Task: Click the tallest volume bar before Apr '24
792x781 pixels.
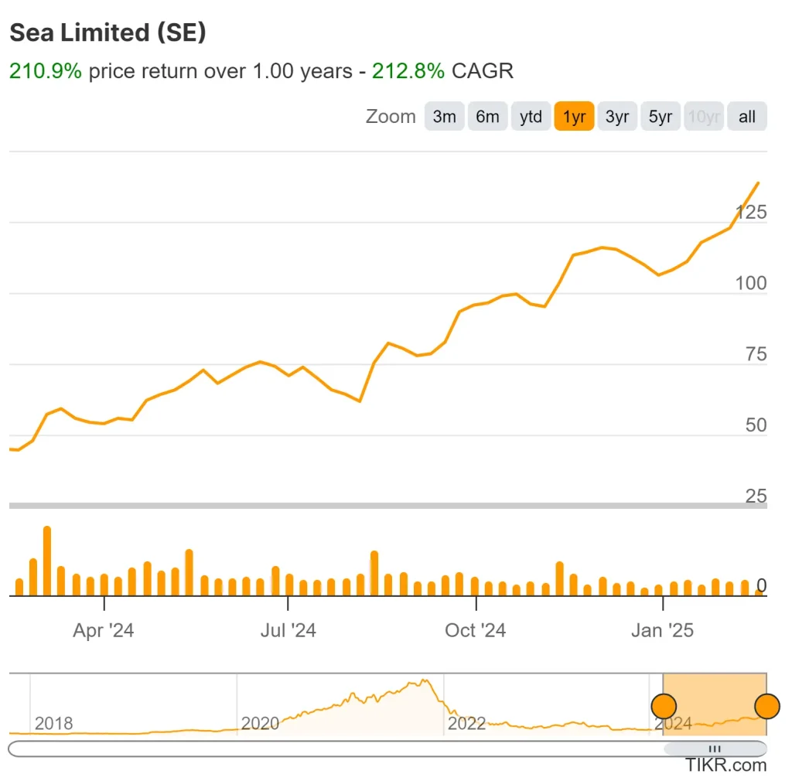Action: coord(47,561)
